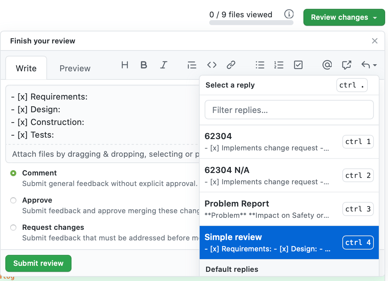This screenshot has height=281, width=388.
Task: Toggle the saved replies dropdown arrow
Action: point(369,65)
